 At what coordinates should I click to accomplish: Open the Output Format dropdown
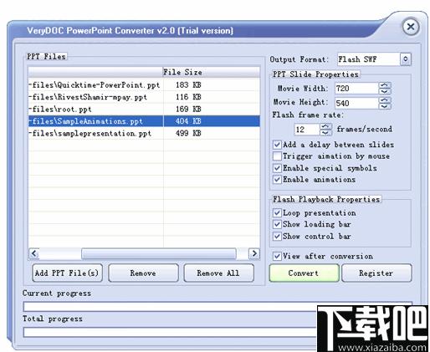click(x=405, y=59)
